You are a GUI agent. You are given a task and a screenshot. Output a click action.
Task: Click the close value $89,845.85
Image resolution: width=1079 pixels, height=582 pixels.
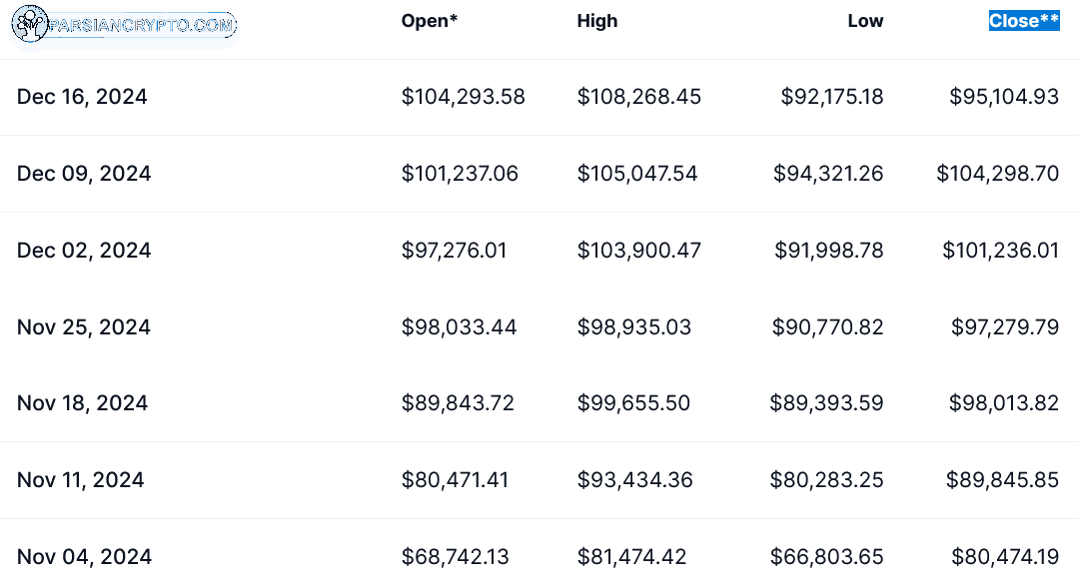1003,479
